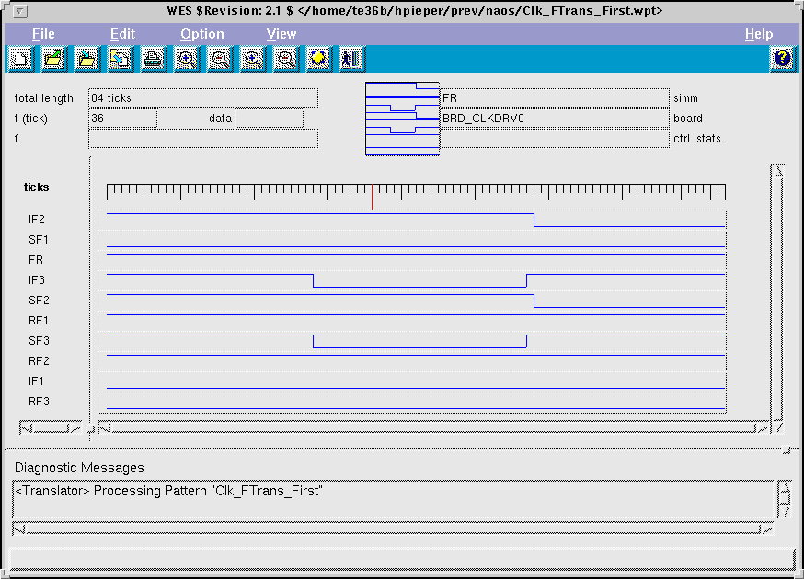The height and width of the screenshot is (579, 804).
Task: Open the Edit menu
Action: pyautogui.click(x=122, y=34)
